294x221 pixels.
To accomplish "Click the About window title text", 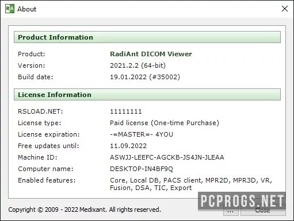I will 26,9.
